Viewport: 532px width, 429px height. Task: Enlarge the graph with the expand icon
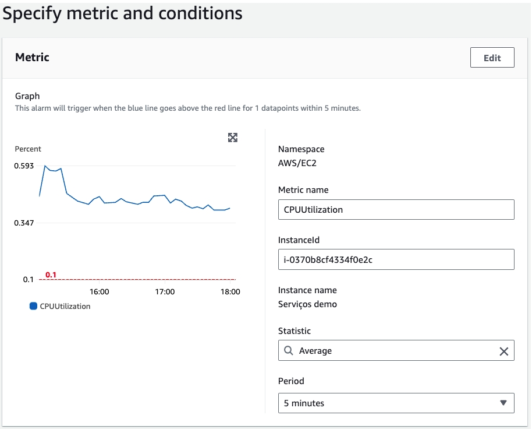[x=233, y=138]
